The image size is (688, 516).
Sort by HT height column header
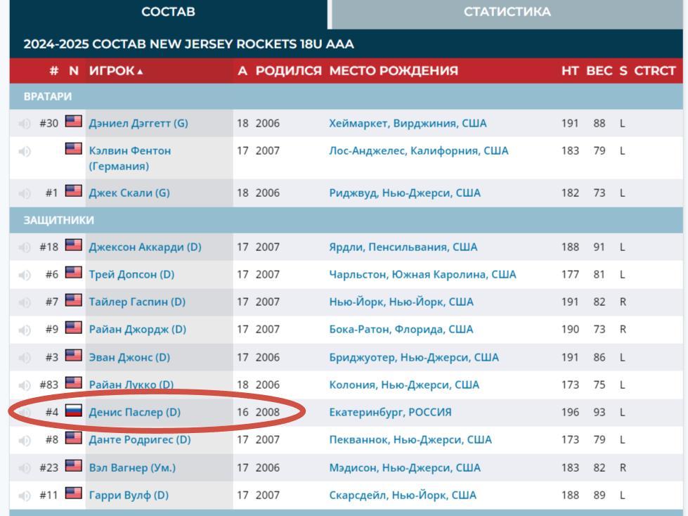570,70
